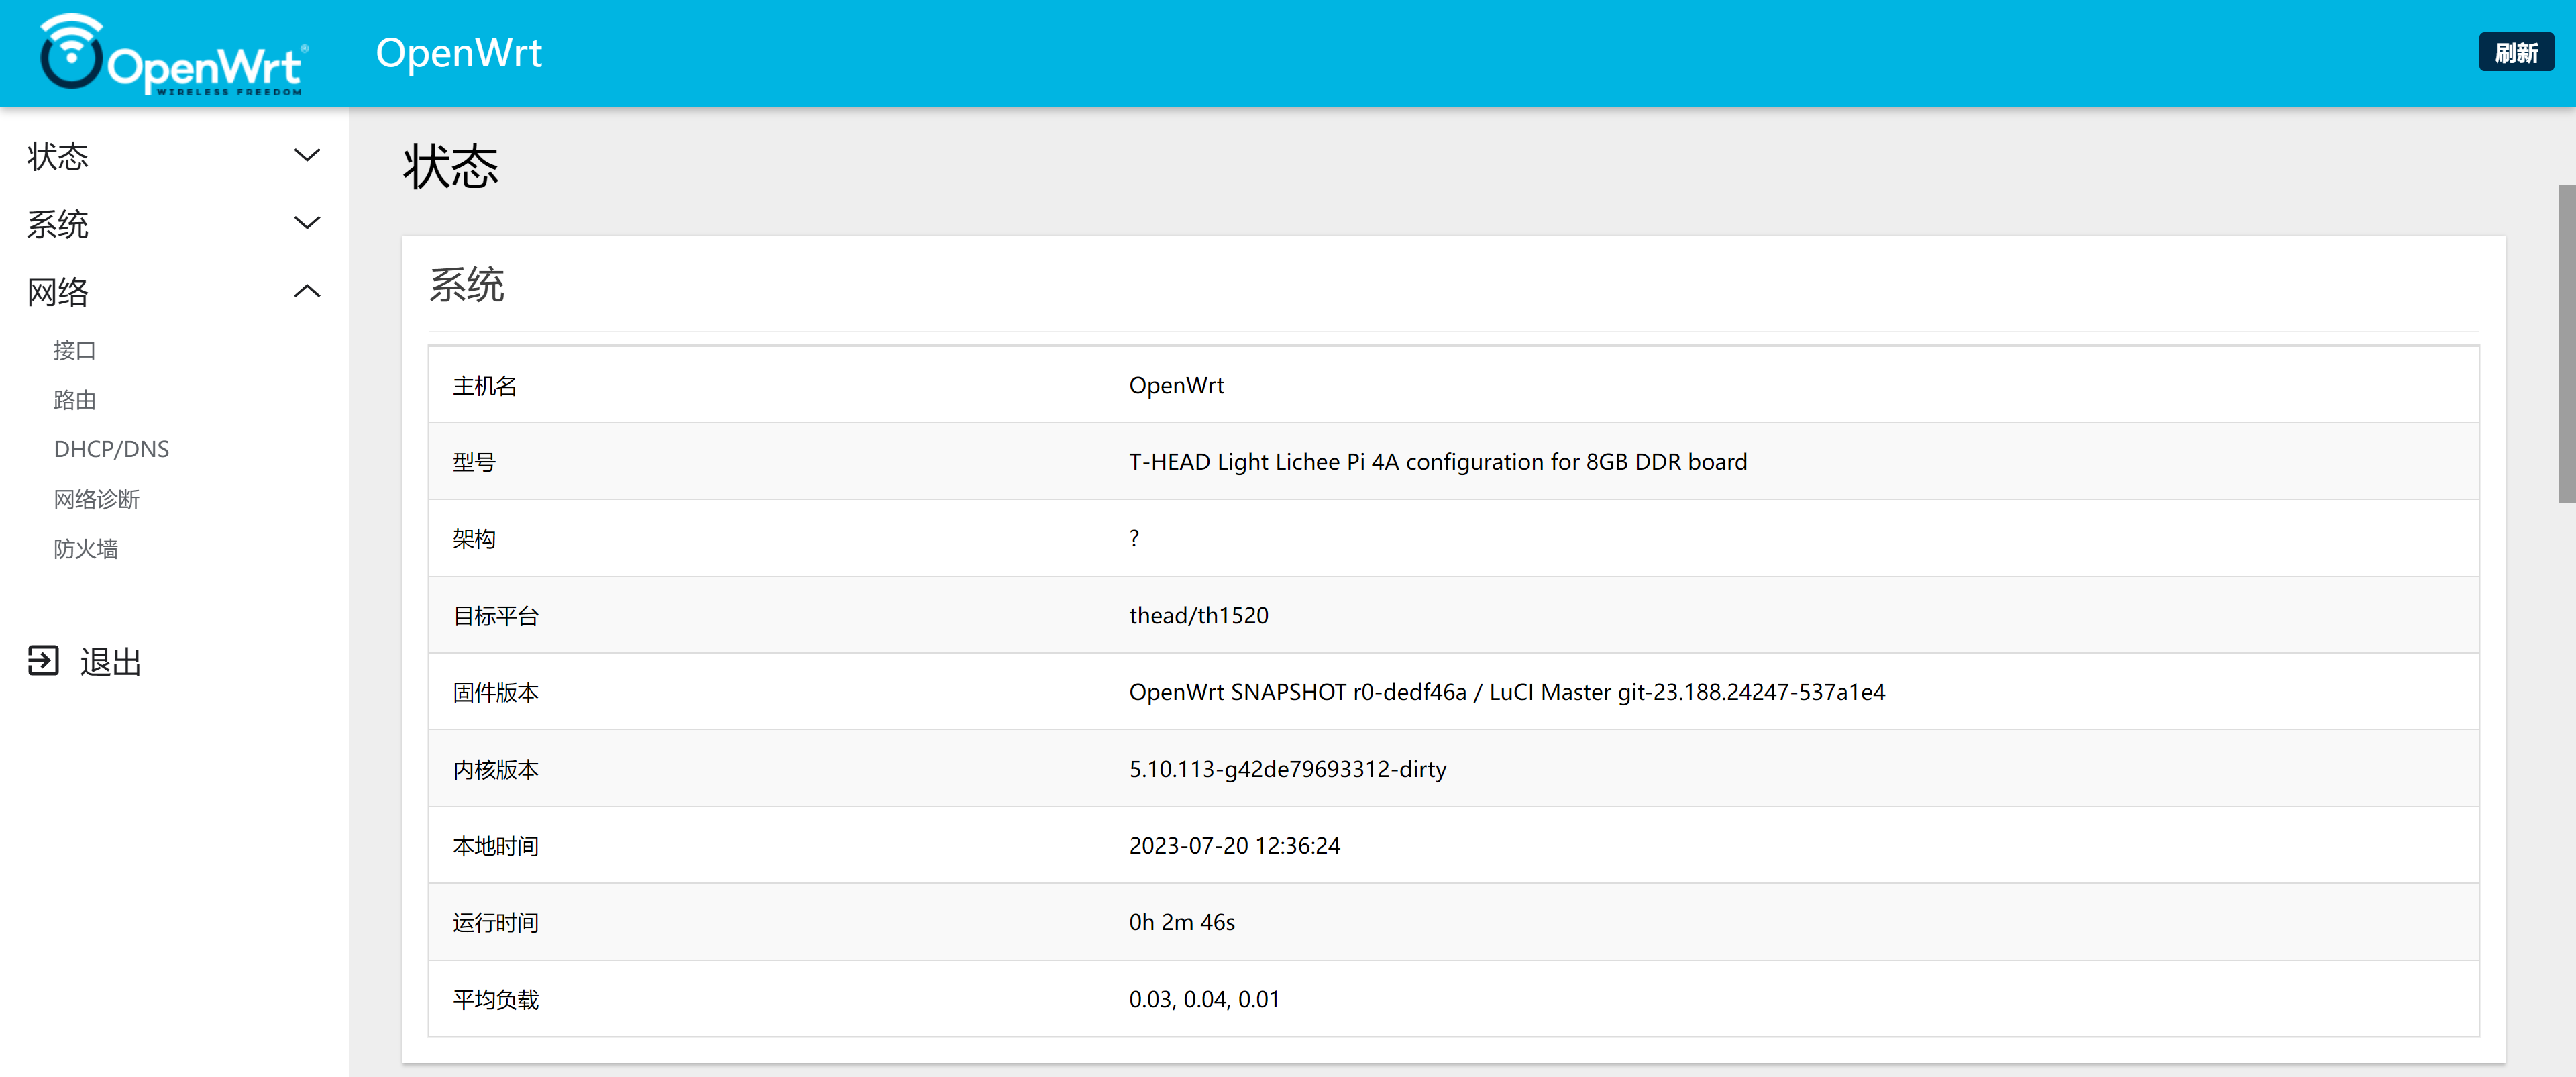Open 防火墙 settings page
Screen dimensions: 2576x1077
tap(86, 549)
